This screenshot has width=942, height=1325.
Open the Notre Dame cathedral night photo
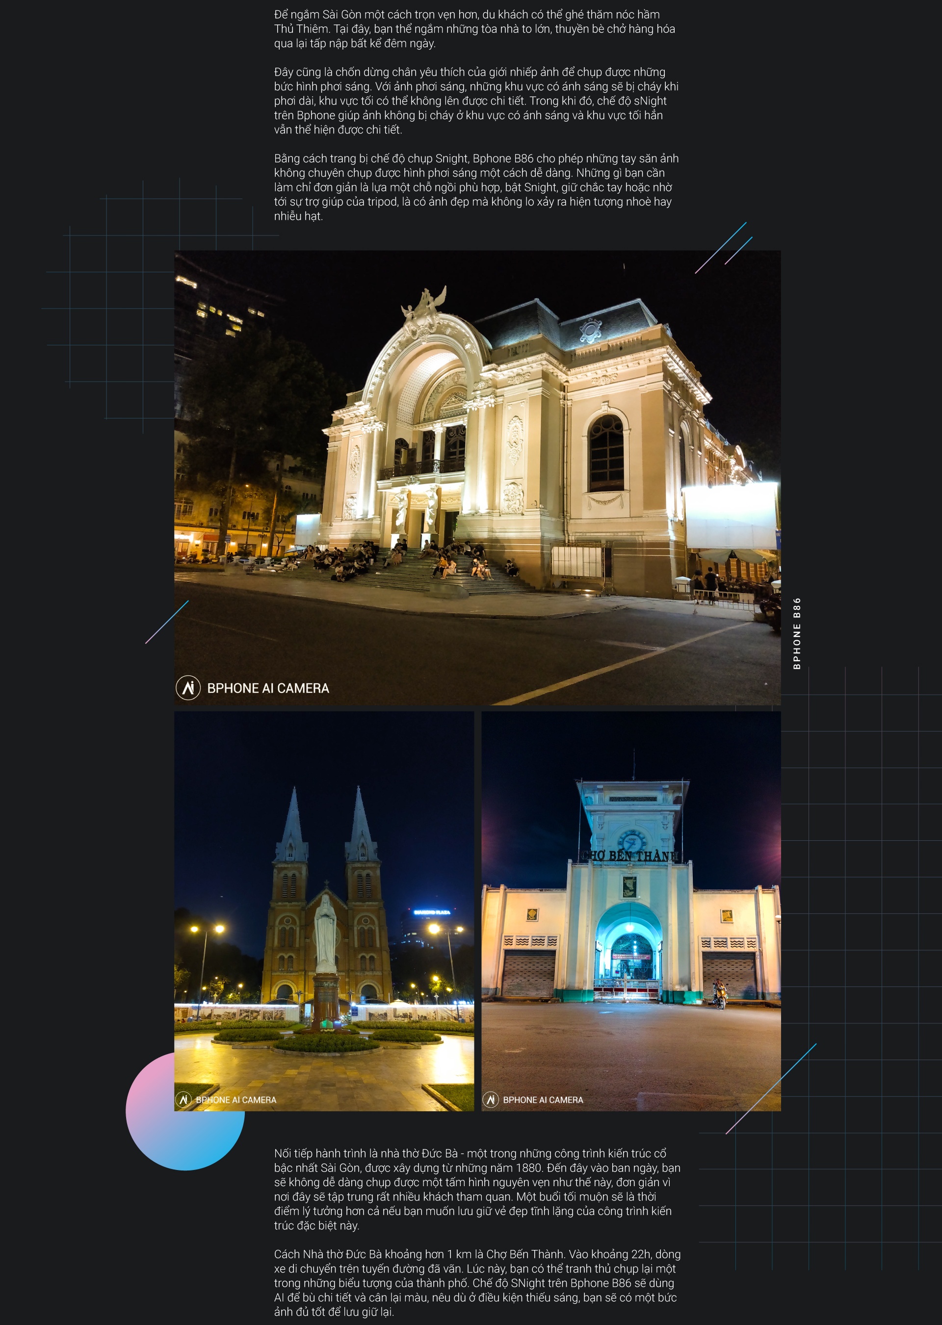pos(324,858)
